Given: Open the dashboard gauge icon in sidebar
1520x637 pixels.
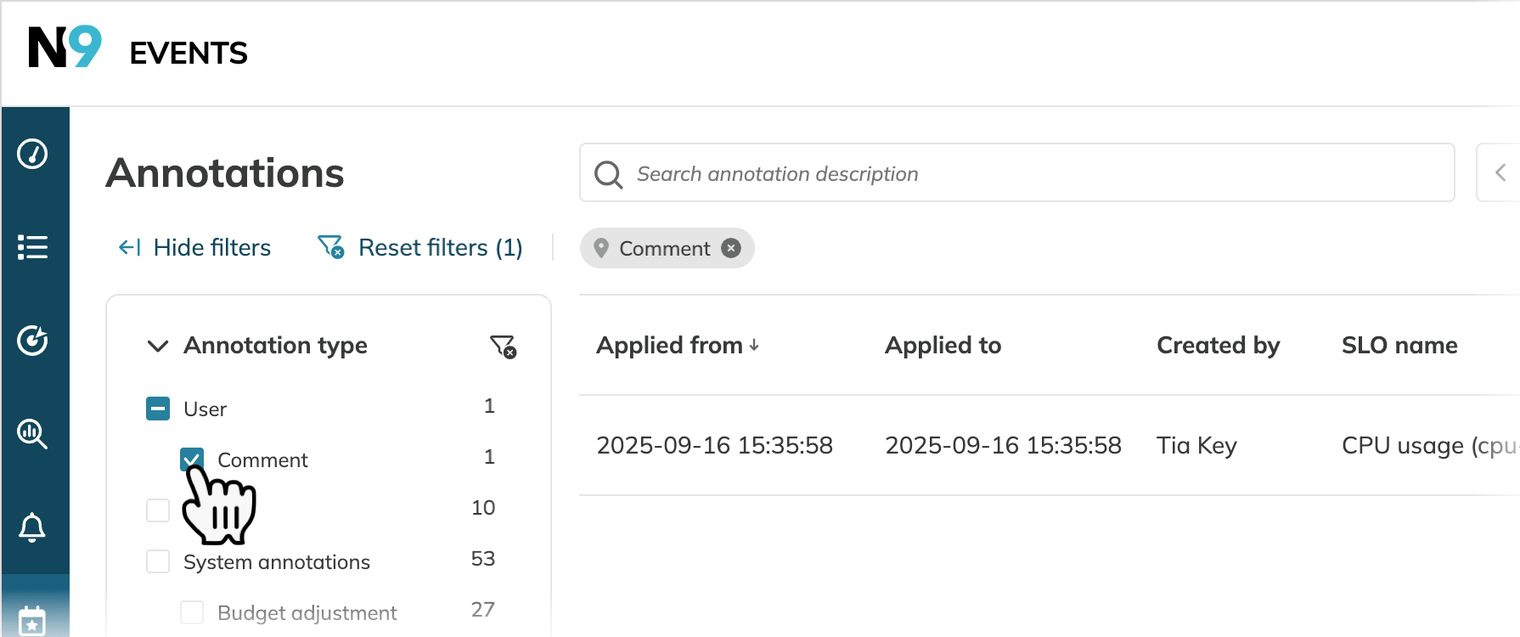Looking at the screenshot, I should [x=32, y=154].
